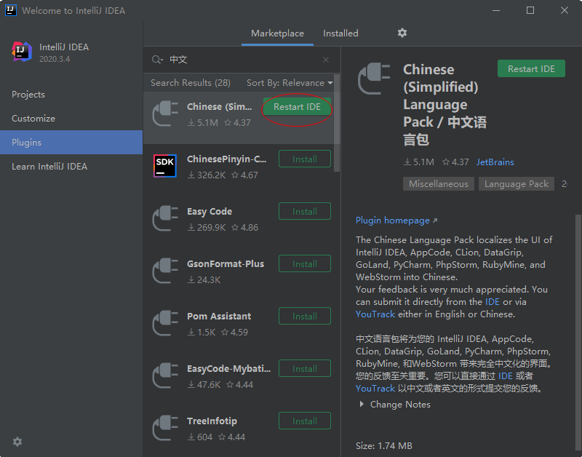Clear the plugin search text
This screenshot has width=582, height=457.
(326, 60)
